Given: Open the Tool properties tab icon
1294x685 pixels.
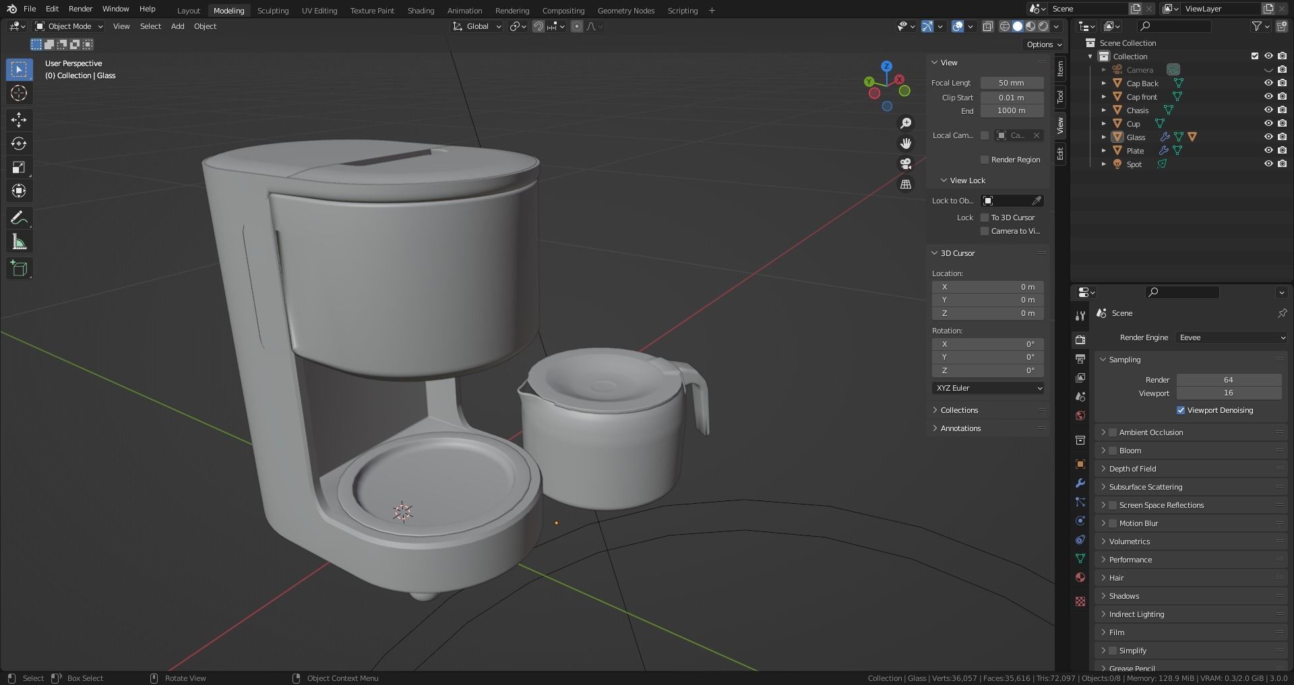Looking at the screenshot, I should 1080,315.
